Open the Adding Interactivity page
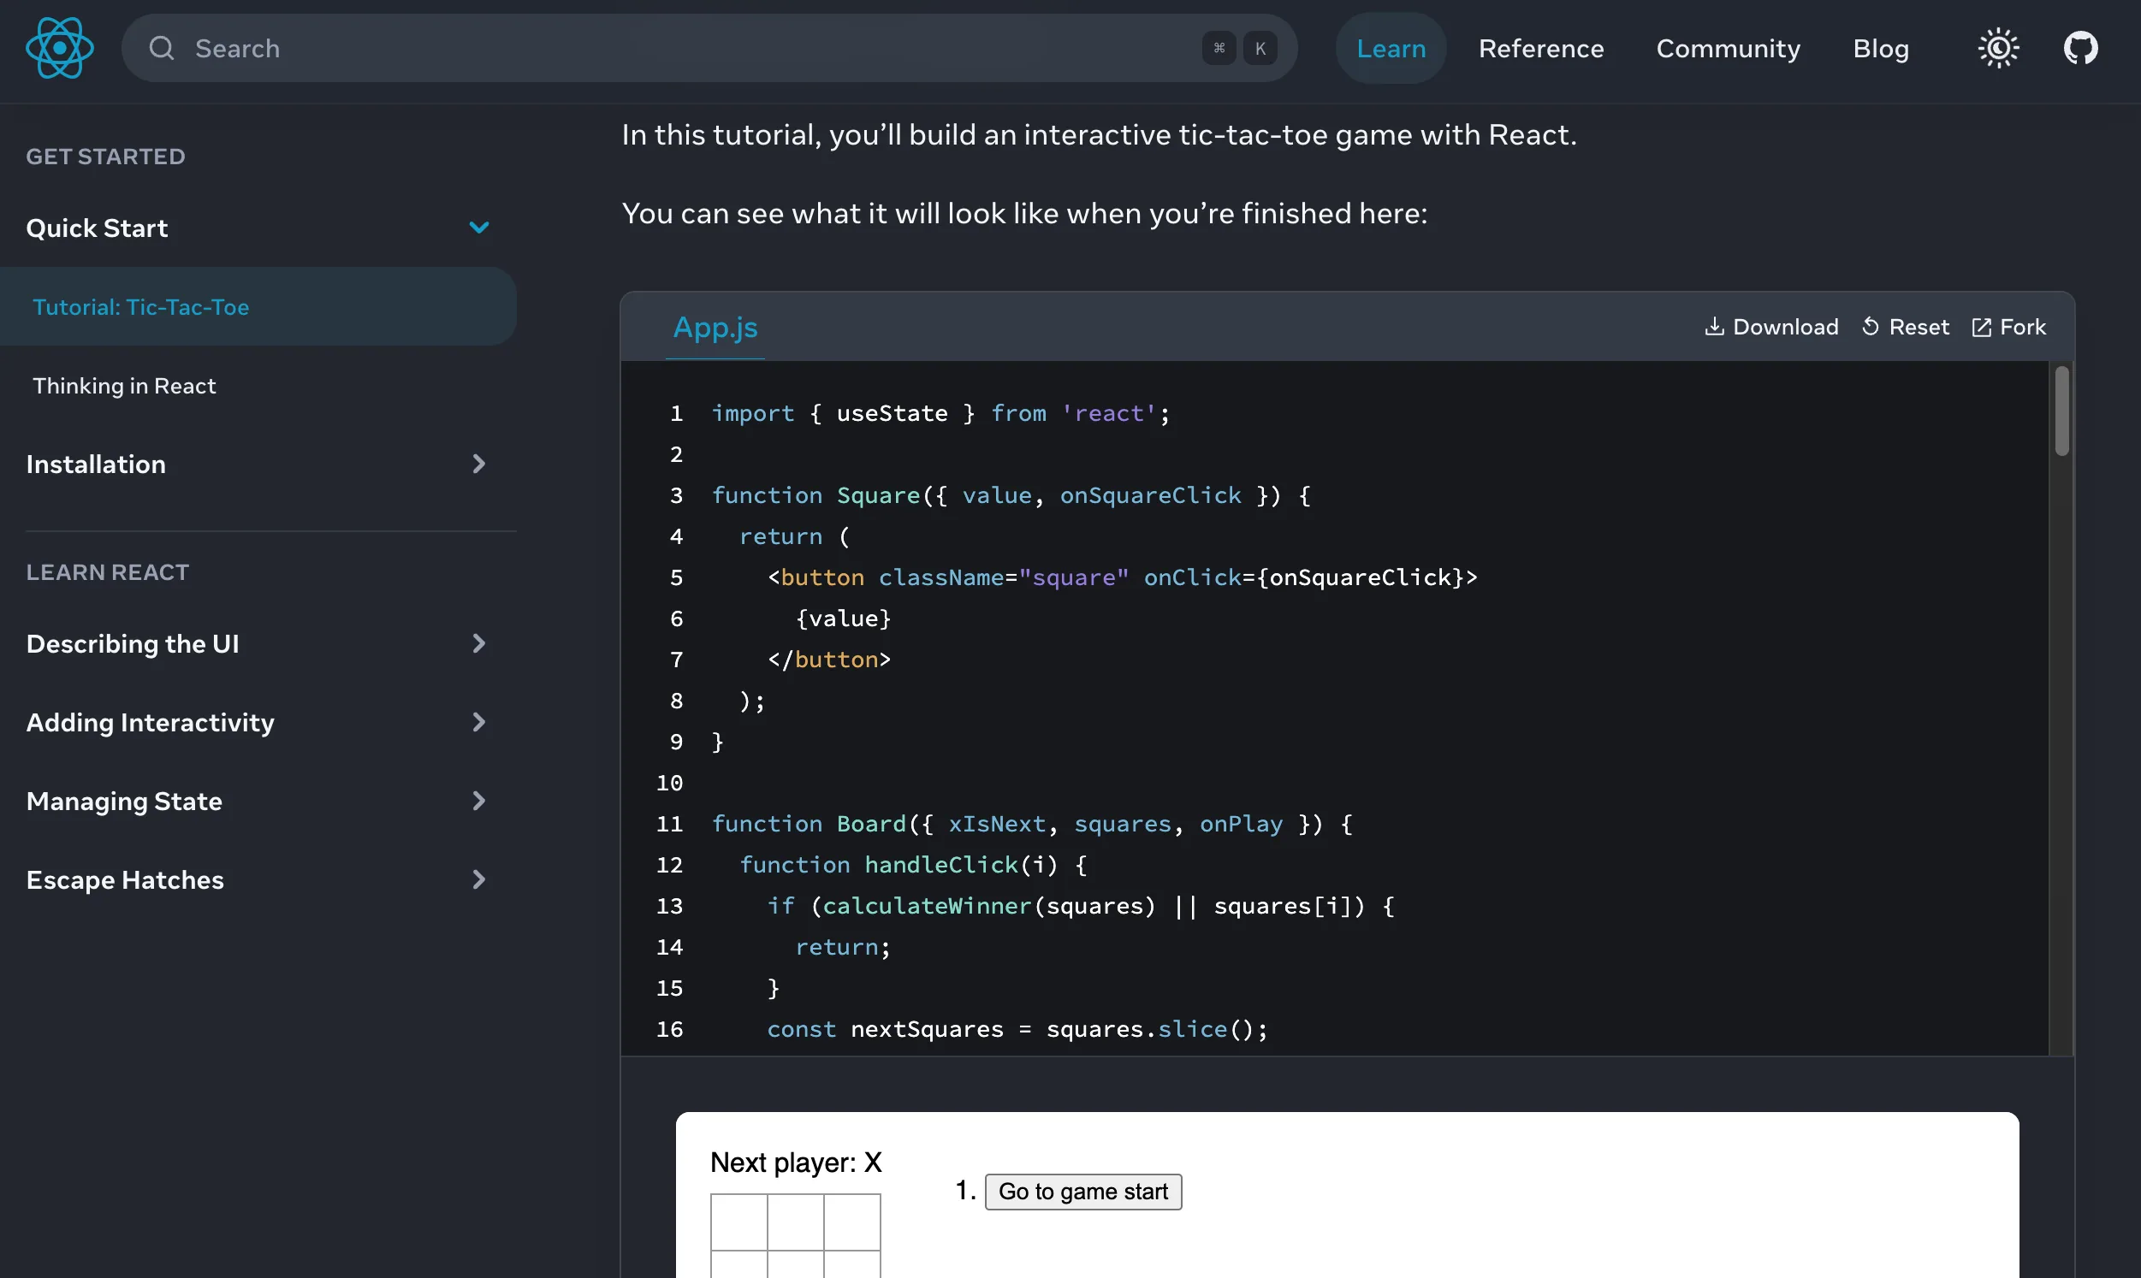The image size is (2141, 1278). click(150, 722)
